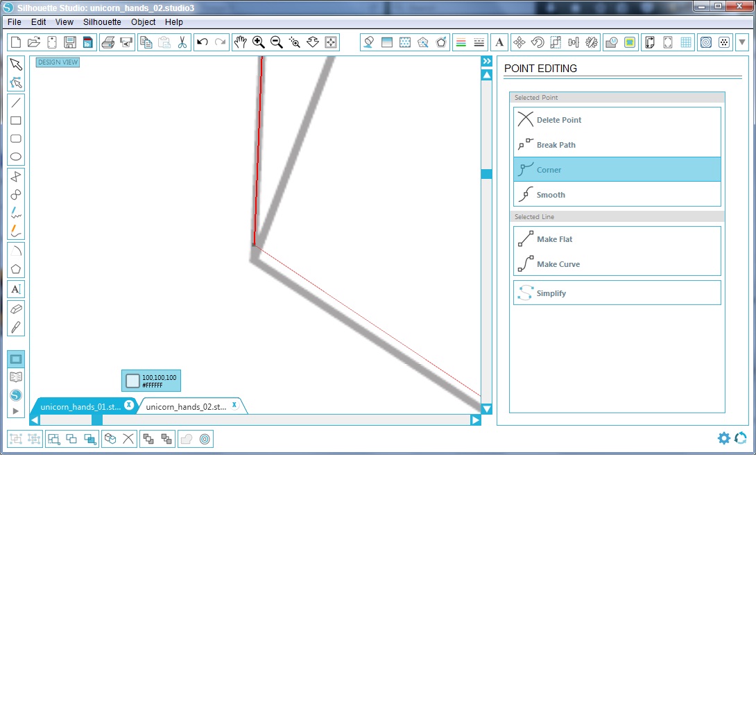Screen dimensions: 756x719
Task: Pick the Knife tool
Action: point(16,327)
